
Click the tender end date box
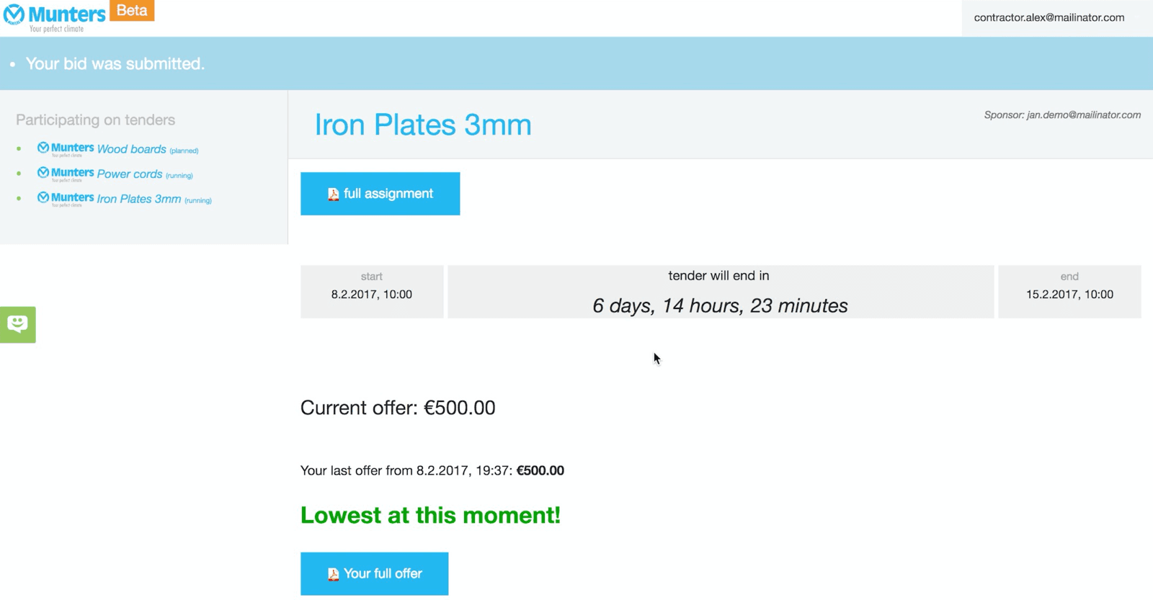[x=1069, y=292]
